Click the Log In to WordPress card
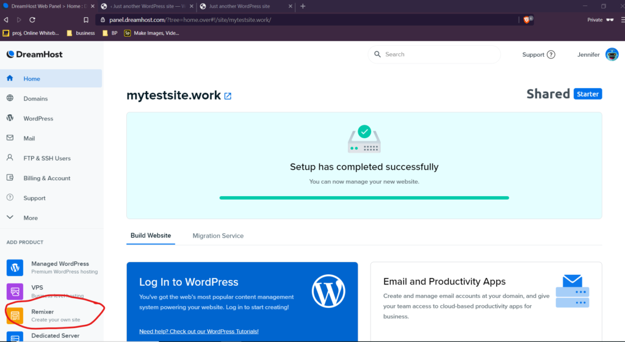Viewport: 625px width, 342px height. 242,302
